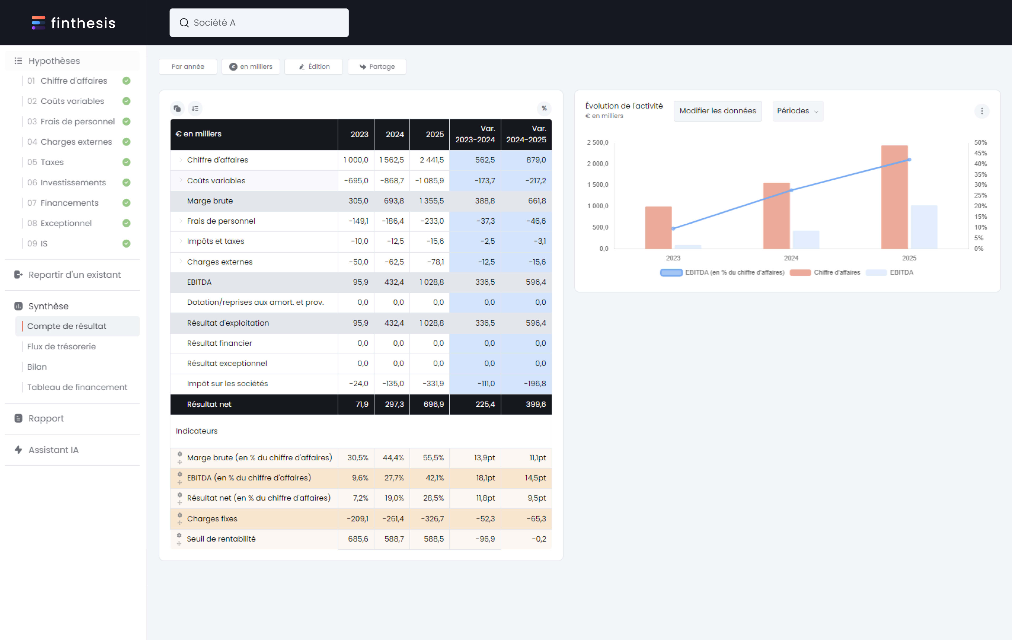Toggle EBITDA percent series in chart legend
The width and height of the screenshot is (1012, 640).
coord(722,272)
